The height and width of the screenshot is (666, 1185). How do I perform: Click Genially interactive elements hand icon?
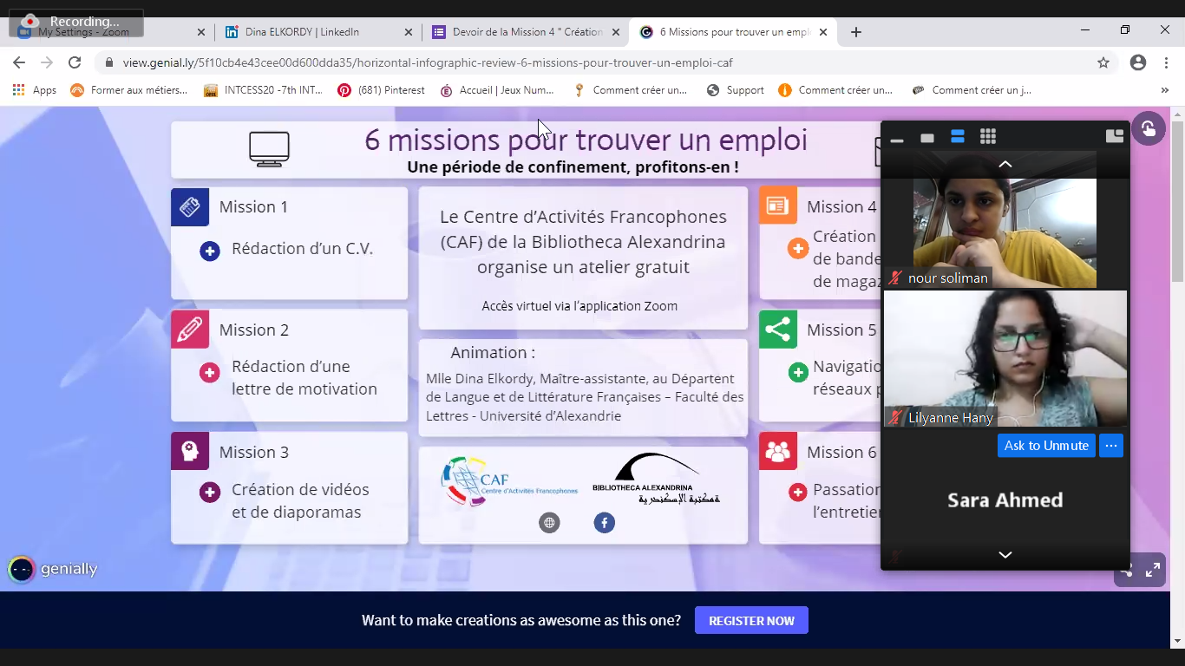pos(1148,129)
